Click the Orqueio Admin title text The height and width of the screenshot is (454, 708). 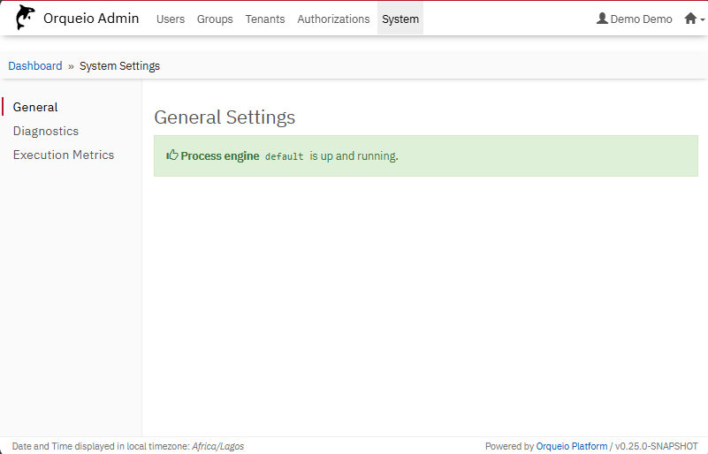click(x=91, y=19)
